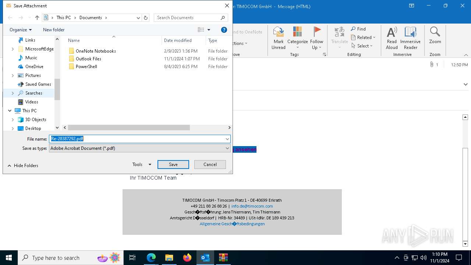Click the Cancel button
Viewport: 471px width, 265px height.
210,165
